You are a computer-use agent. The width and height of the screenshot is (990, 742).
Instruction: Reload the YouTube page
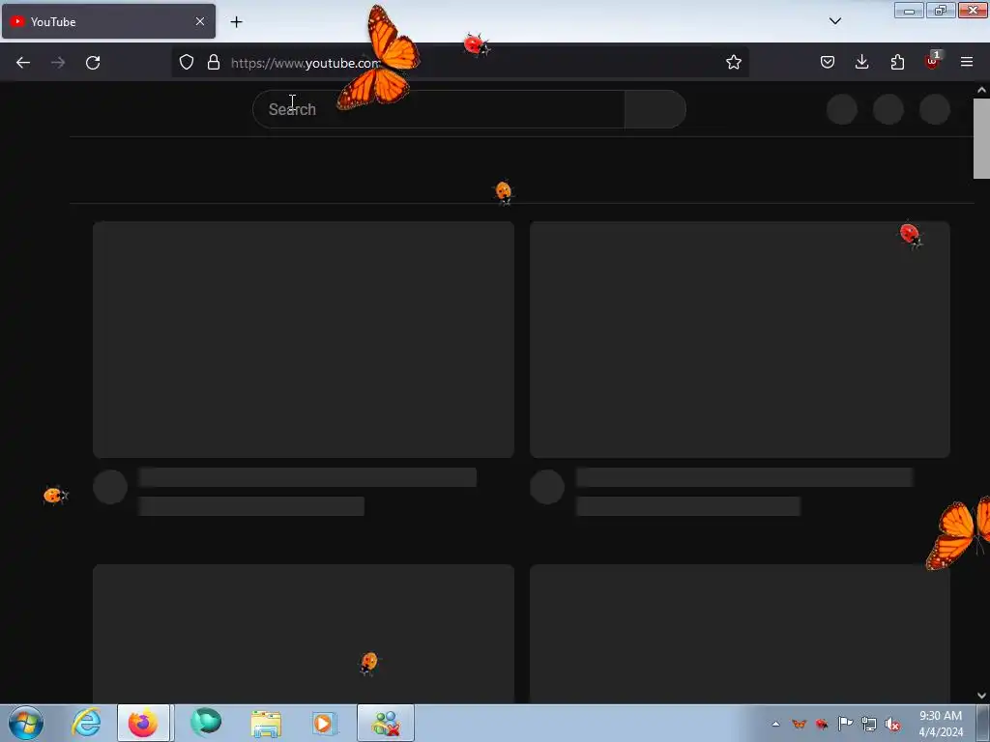click(x=93, y=63)
